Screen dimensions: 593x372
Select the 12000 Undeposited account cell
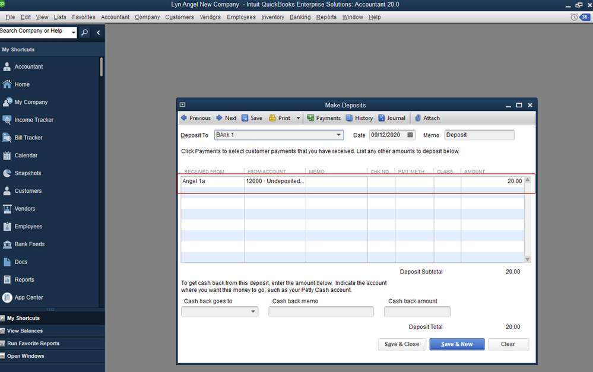click(x=275, y=181)
